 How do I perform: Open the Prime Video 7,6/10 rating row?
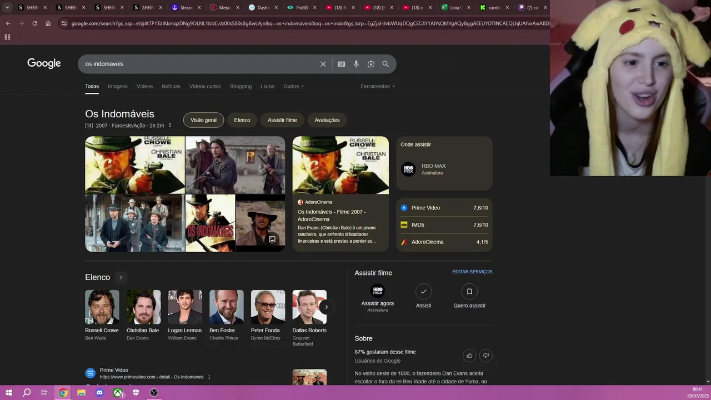pyautogui.click(x=444, y=208)
